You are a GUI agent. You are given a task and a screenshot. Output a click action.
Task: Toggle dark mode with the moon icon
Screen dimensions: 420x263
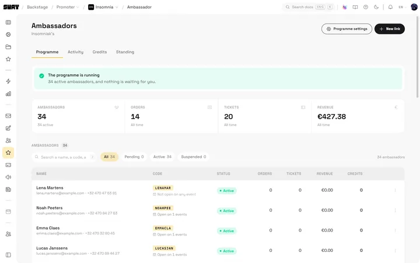pyautogui.click(x=376, y=7)
